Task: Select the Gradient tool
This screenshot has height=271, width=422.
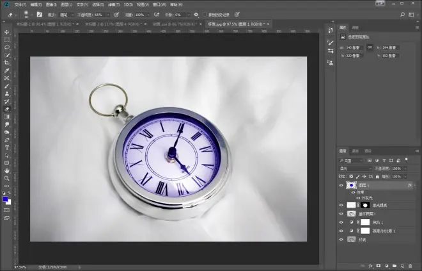Action: pyautogui.click(x=7, y=117)
